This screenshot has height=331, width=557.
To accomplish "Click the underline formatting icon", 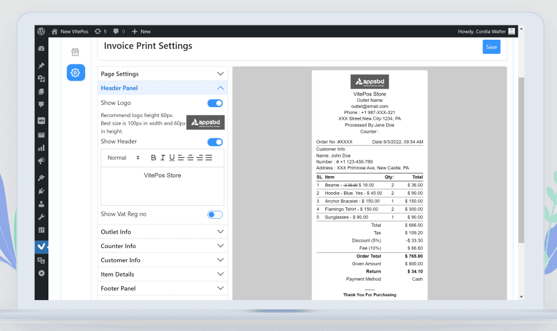I will coord(172,157).
